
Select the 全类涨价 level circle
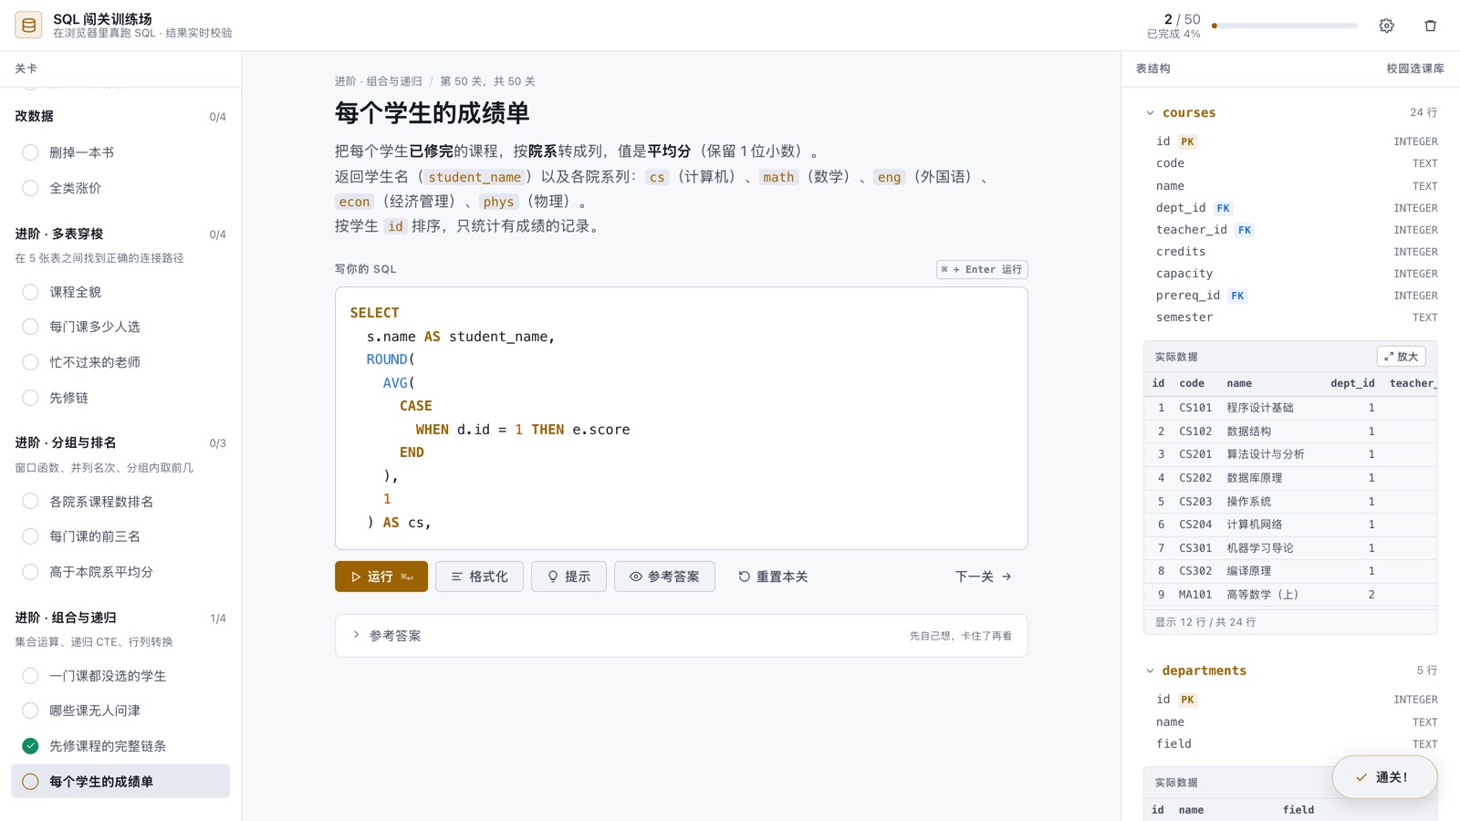pos(30,188)
